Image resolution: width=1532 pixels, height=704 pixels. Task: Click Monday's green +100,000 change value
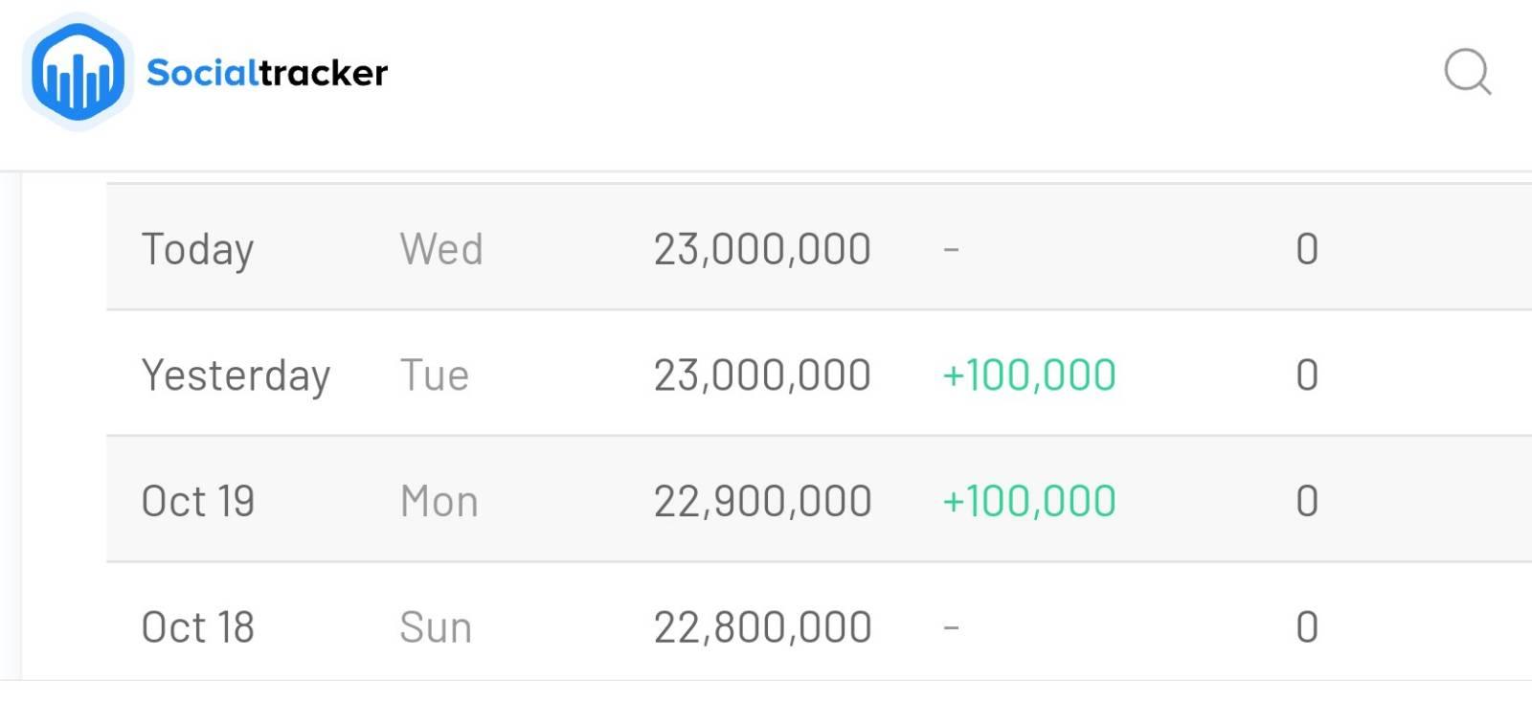(1029, 502)
